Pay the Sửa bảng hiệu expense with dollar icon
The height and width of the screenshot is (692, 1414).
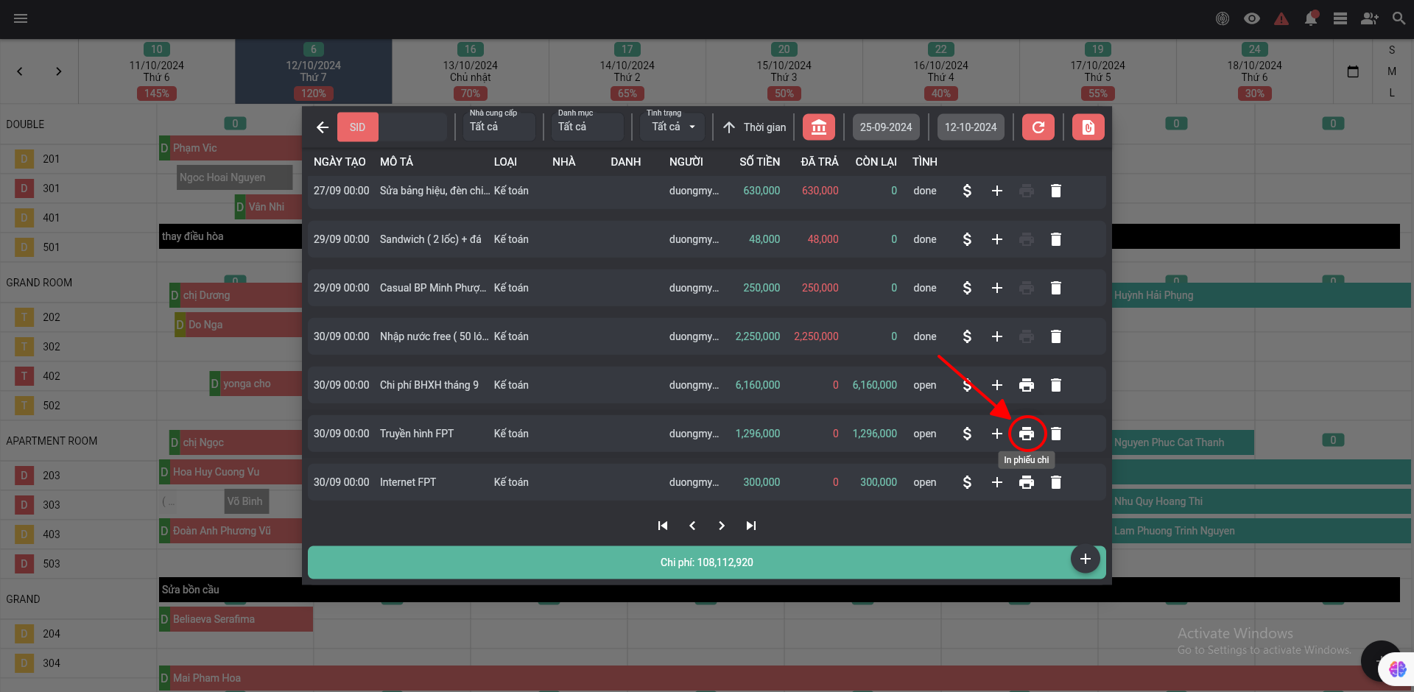967,191
